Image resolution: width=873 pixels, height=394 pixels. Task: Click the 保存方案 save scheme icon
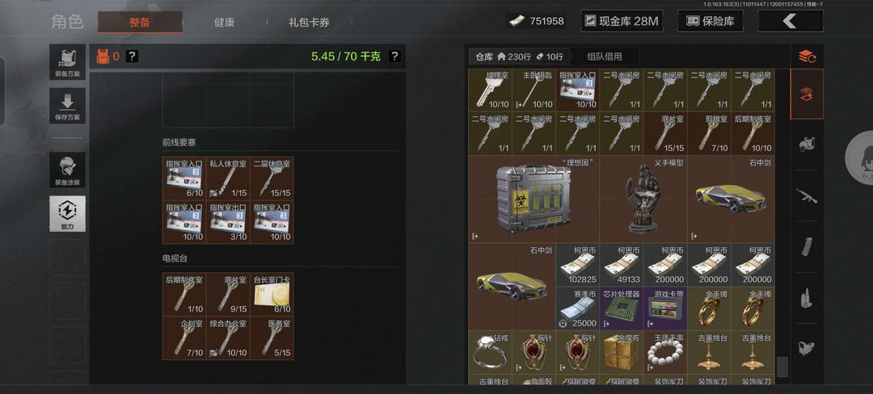67,106
